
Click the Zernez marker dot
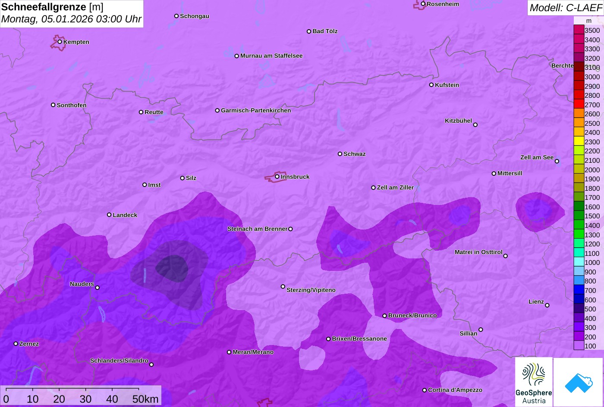pyautogui.click(x=16, y=344)
